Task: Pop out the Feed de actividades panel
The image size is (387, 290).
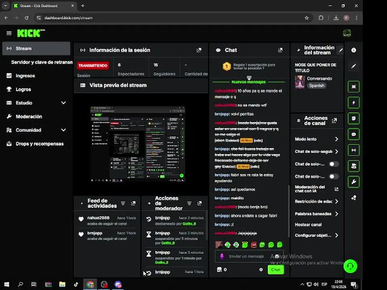Action: point(133,203)
